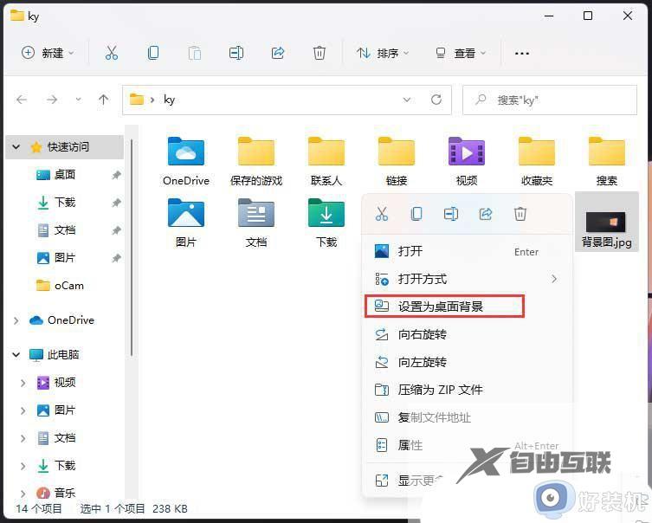This screenshot has height=523, width=652.
Task: Collapse the 此电脑 tree node
Action: [x=16, y=355]
